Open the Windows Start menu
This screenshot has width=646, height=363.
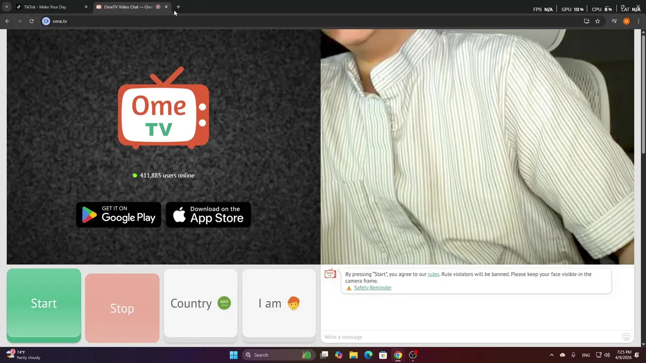[x=234, y=355]
